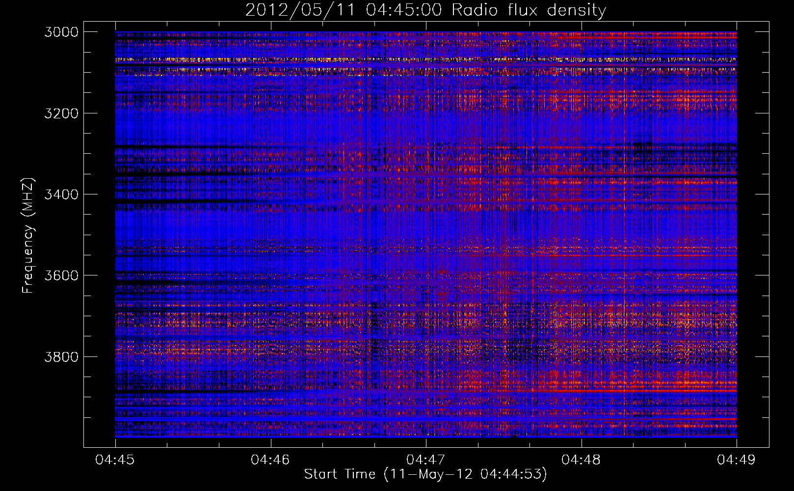Click the 3800 frequency axis label
The height and width of the screenshot is (491, 794).
point(61,356)
